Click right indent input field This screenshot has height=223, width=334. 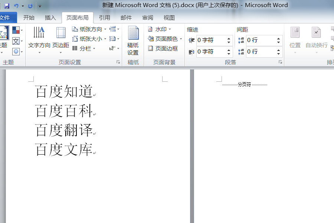(211, 52)
